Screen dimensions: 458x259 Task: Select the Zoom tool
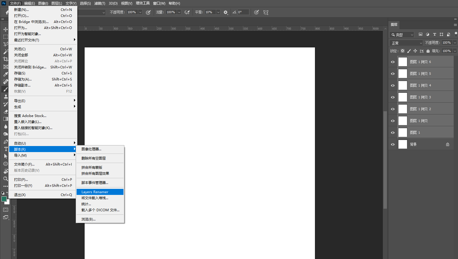pyautogui.click(x=5, y=179)
